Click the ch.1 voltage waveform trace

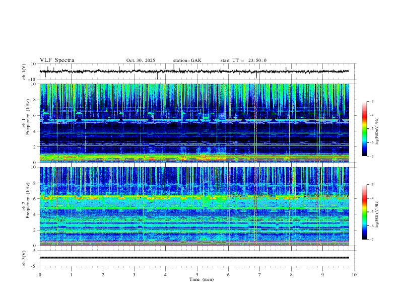pyautogui.click(x=194, y=71)
